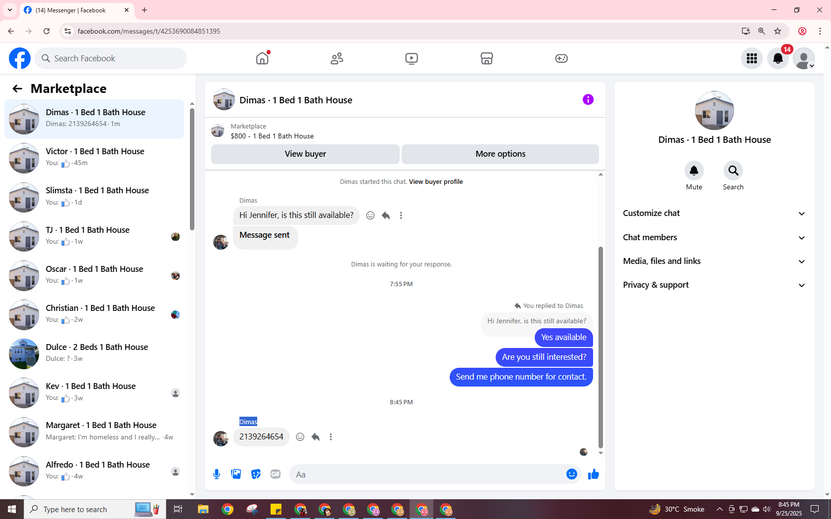This screenshot has width=831, height=519.
Task: Click the 'Yes available' message bubble
Action: tap(563, 338)
